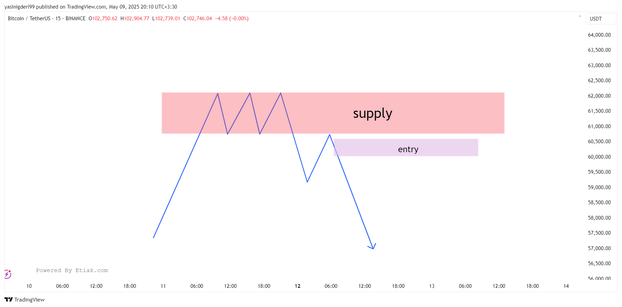Click the 62,000.00 price axis label
The height and width of the screenshot is (307, 622).
point(599,96)
